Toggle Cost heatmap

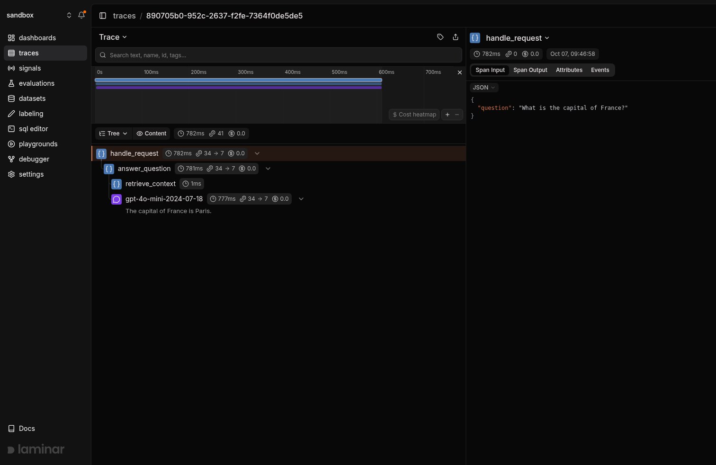point(414,115)
